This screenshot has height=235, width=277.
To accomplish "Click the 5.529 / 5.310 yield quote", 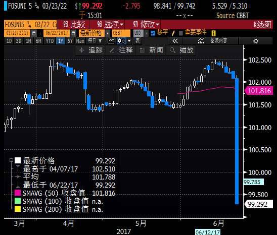I will pyautogui.click(x=229, y=6).
